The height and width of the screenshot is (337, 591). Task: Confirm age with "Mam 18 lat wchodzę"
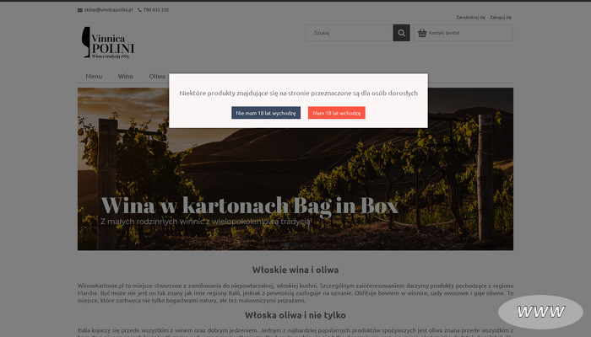click(x=336, y=113)
